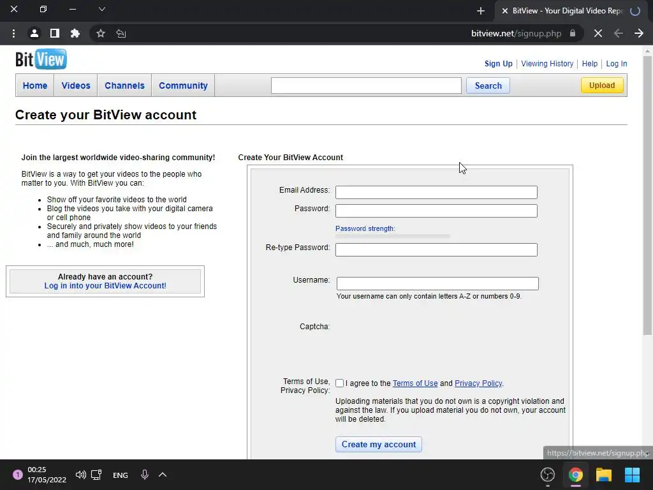Screen dimensions: 653x490
Task: Open a new tab with plus icon
Action: pyautogui.click(x=481, y=11)
